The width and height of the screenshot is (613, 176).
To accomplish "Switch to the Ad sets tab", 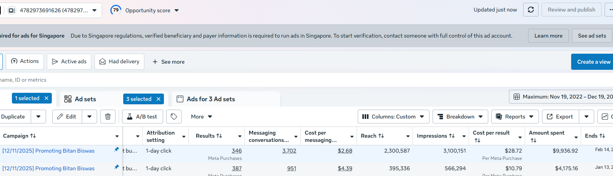I will coord(85,99).
